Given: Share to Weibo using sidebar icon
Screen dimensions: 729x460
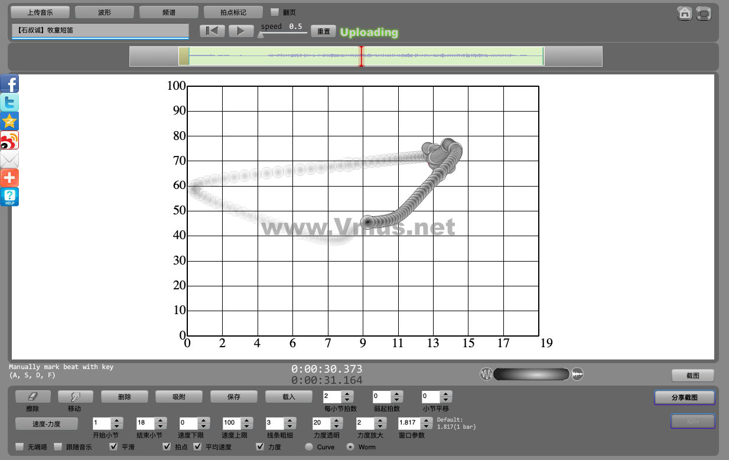Looking at the screenshot, I should pos(9,141).
